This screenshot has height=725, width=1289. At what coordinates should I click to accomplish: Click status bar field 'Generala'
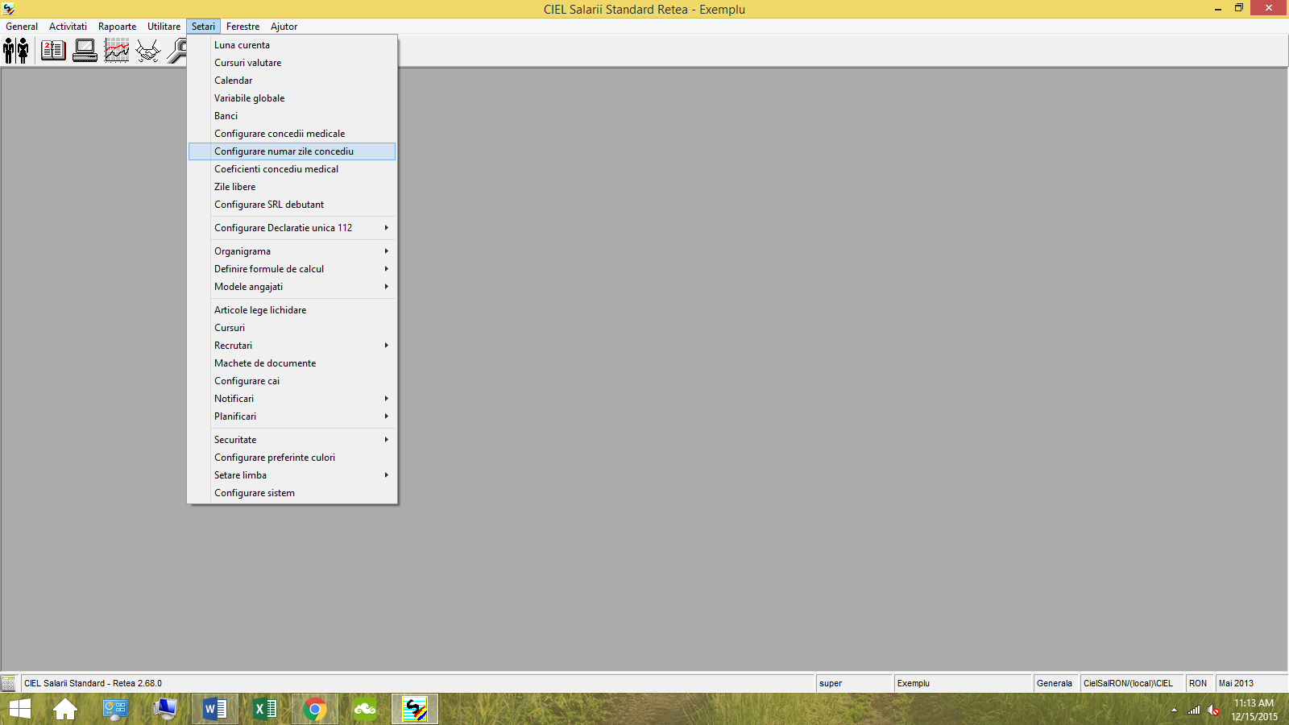[1055, 683]
